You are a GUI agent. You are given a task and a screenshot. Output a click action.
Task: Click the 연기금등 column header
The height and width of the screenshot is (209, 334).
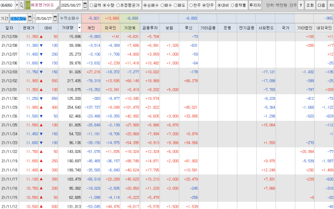pyautogui.click(x=247, y=28)
